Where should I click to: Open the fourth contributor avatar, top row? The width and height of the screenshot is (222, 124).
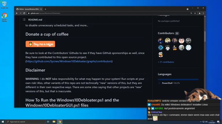click(181, 40)
